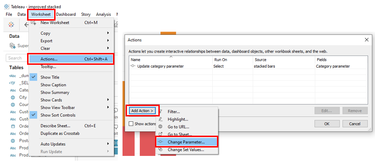Close the Actions dialog
Image resolution: width=375 pixels, height=163 pixels.
(367, 40)
